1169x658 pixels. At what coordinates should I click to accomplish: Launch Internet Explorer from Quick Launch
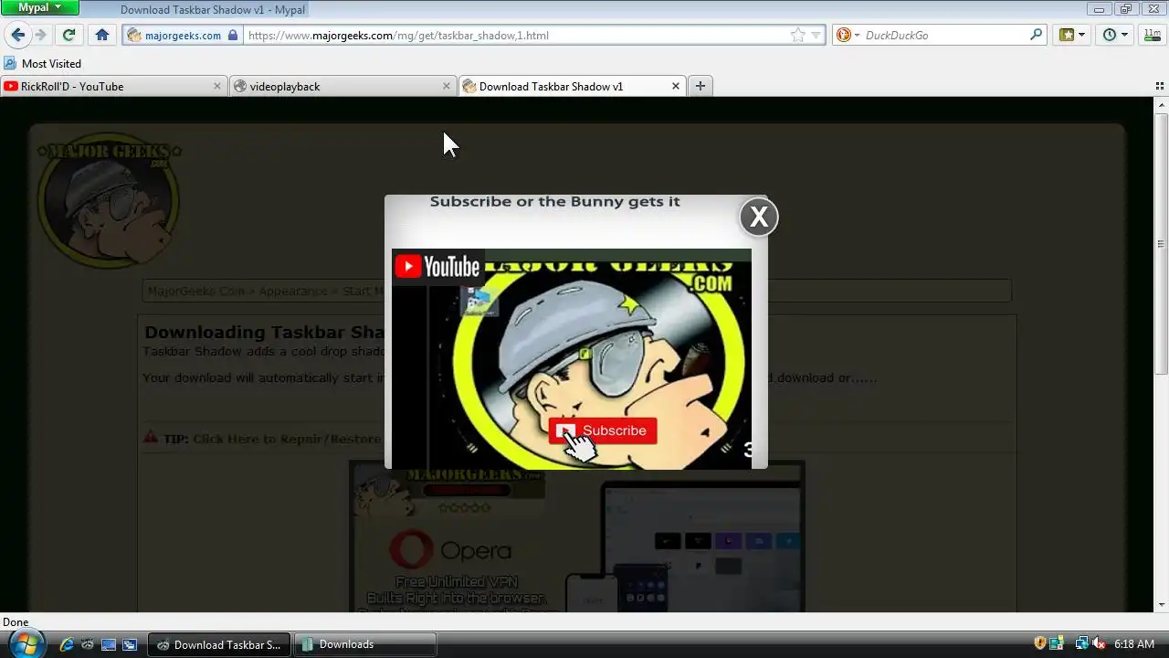(66, 644)
